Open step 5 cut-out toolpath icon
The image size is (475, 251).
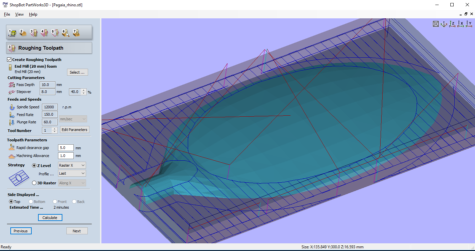[x=55, y=33]
